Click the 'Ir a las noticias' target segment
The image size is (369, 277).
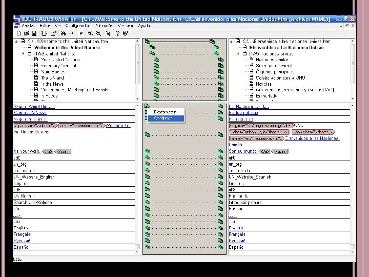coord(243,112)
